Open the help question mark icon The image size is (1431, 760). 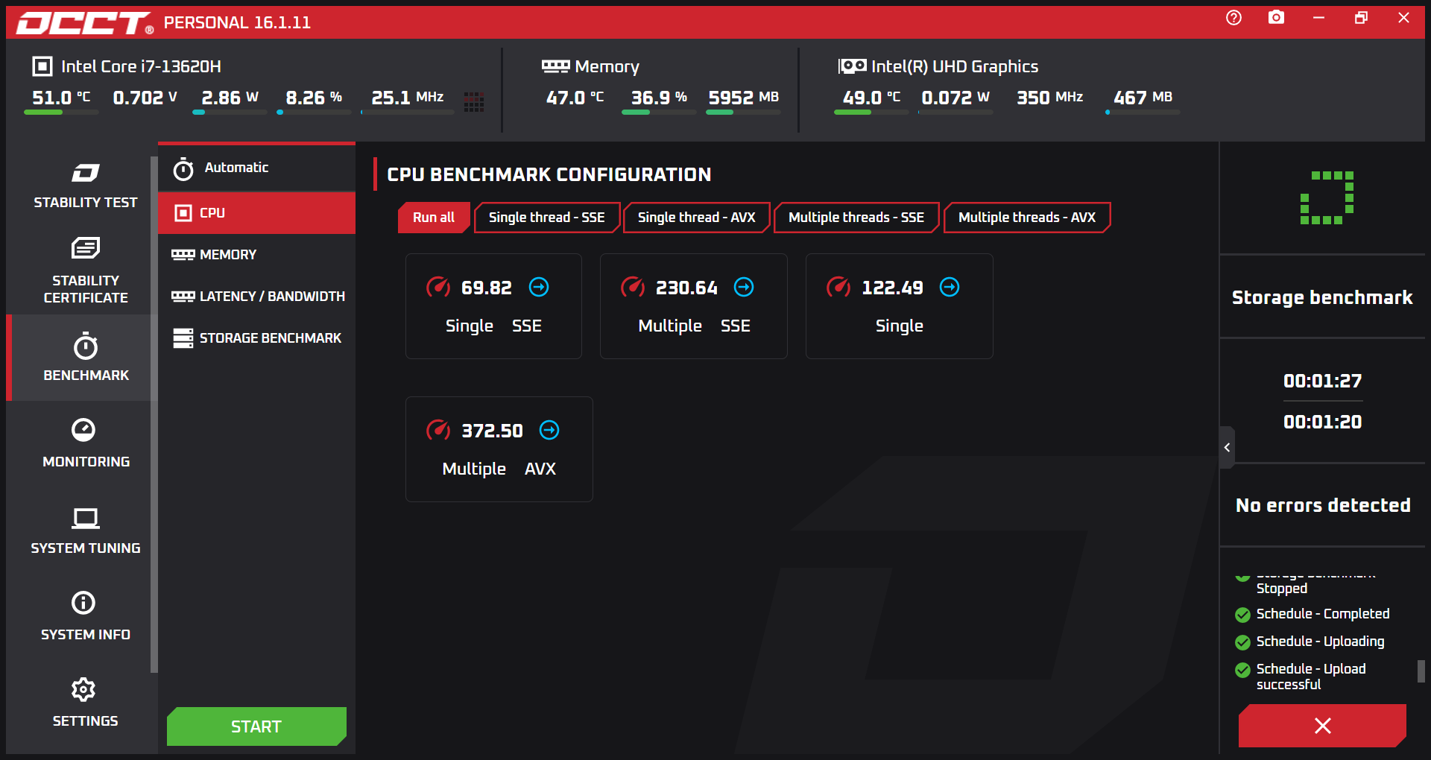pos(1233,18)
